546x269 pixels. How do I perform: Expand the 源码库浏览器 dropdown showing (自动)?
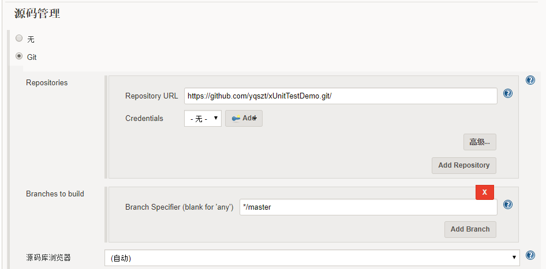(312, 258)
